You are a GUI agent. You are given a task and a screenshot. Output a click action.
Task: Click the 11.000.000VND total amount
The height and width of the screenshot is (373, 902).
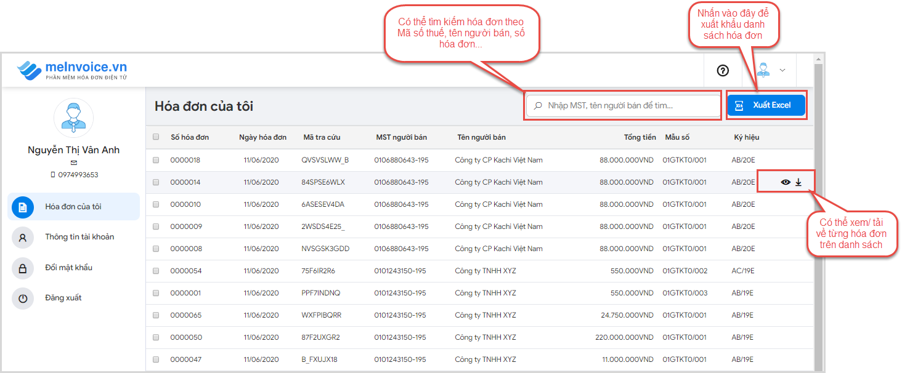[x=628, y=359]
